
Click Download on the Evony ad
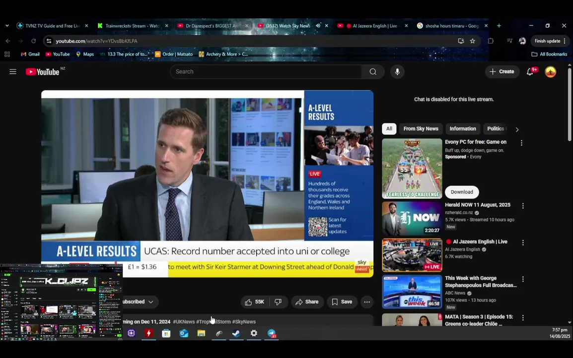point(462,192)
